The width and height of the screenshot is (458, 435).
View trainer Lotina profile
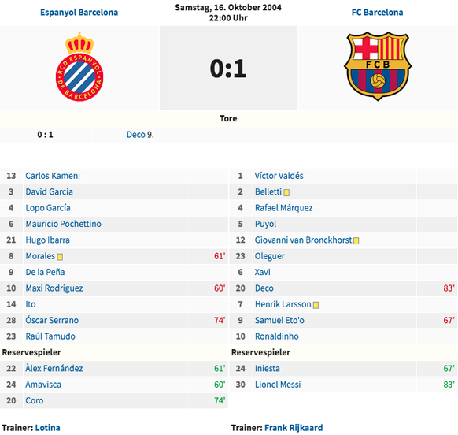pos(48,428)
